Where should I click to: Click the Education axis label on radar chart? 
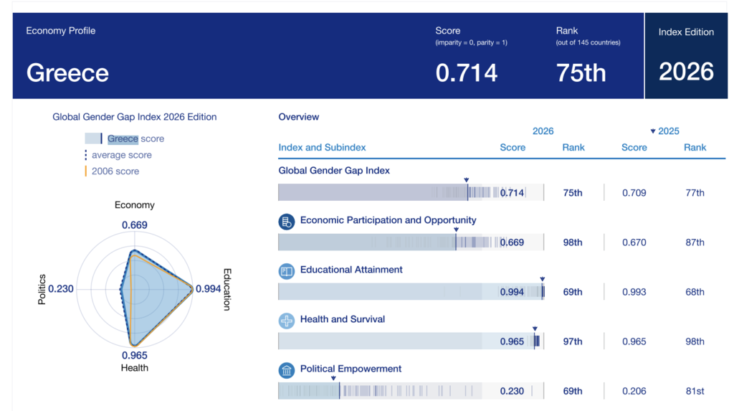pos(227,289)
